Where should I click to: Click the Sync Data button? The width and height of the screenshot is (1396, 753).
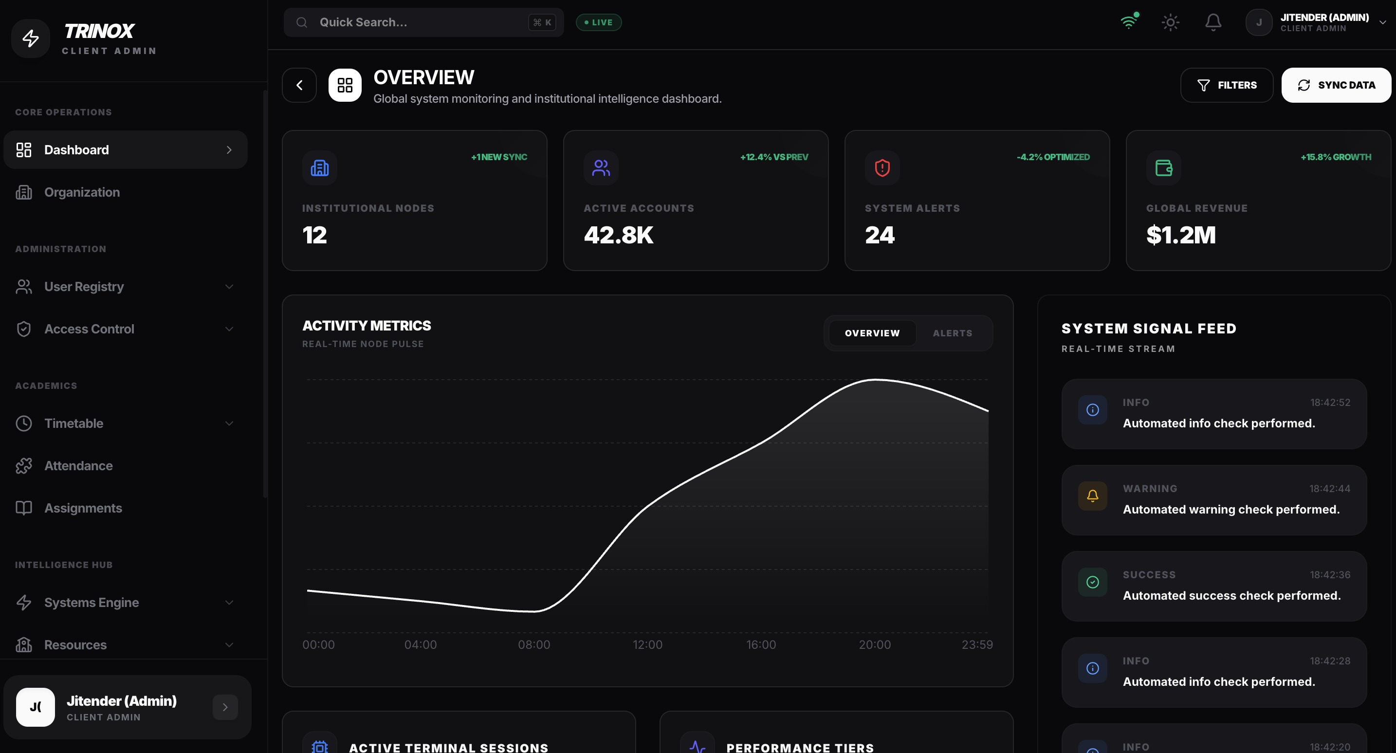(x=1336, y=85)
